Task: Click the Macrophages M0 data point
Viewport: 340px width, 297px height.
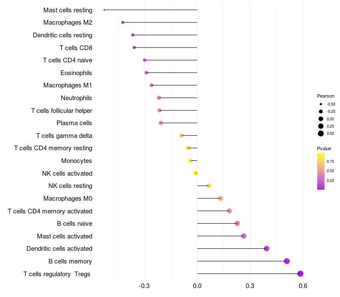Action: point(221,198)
